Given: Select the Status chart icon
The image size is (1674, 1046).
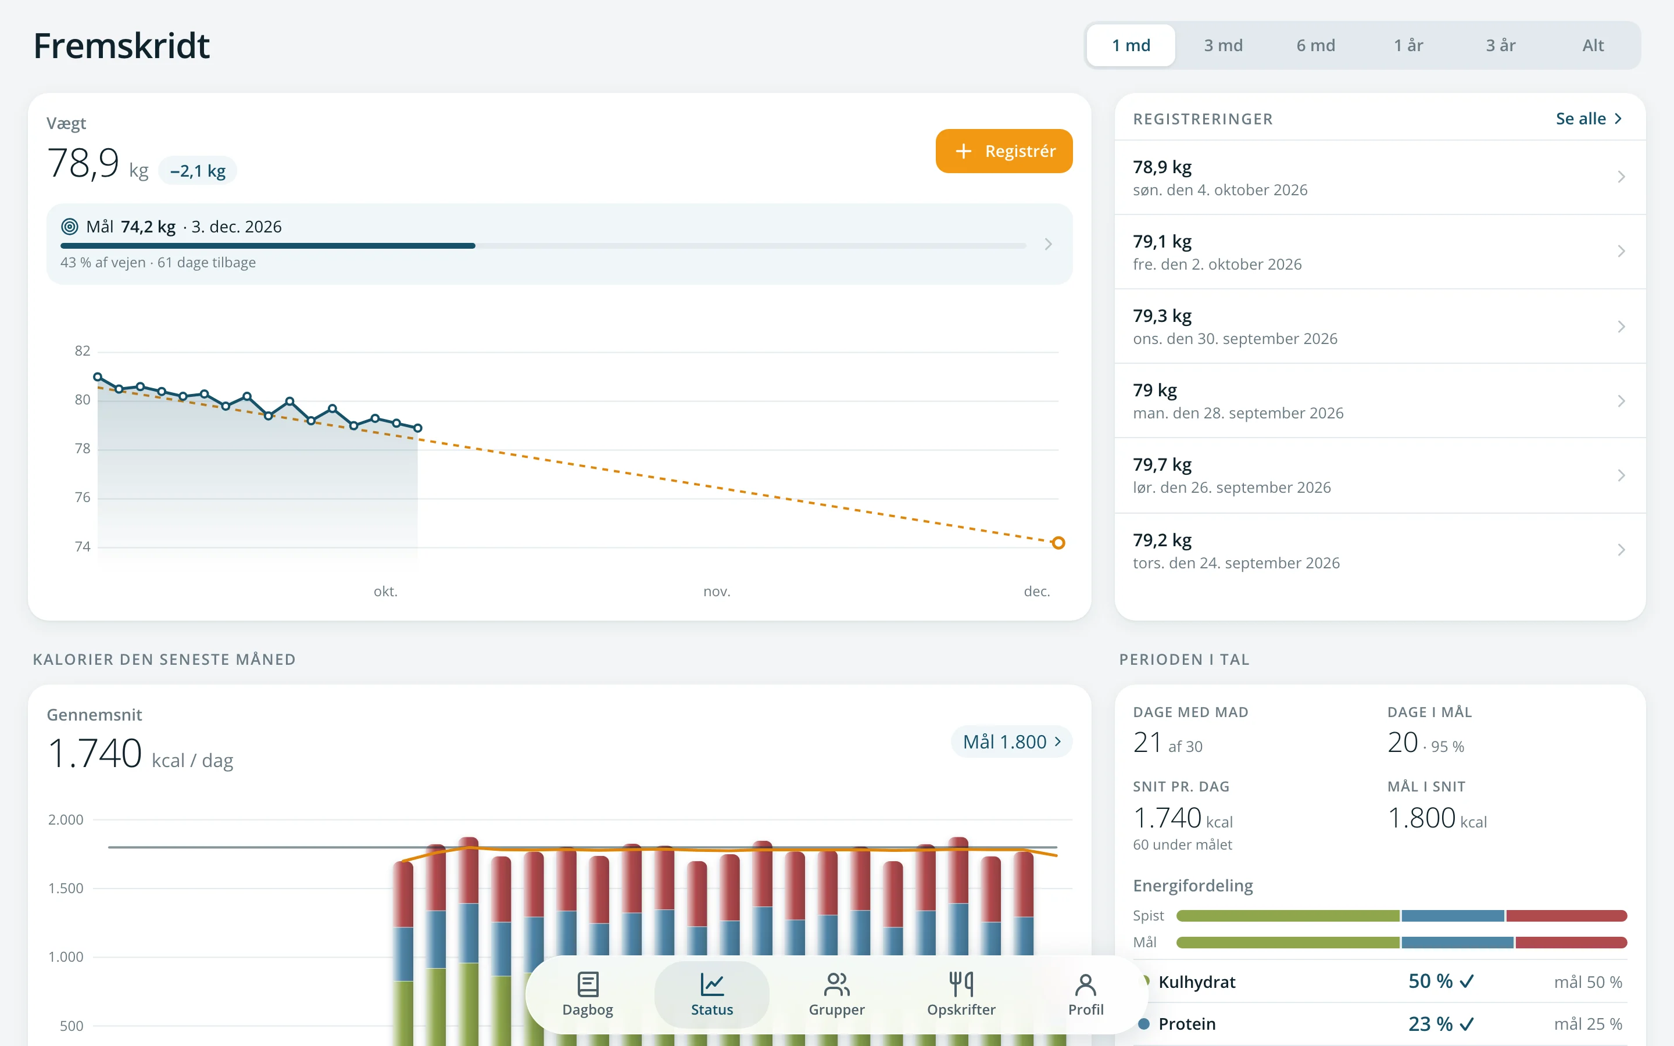Looking at the screenshot, I should [711, 983].
